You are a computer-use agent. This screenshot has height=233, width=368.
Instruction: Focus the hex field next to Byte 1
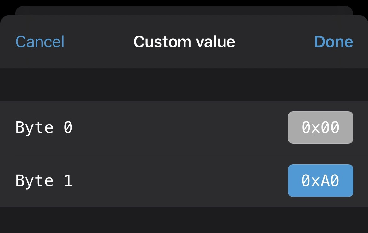[320, 180]
